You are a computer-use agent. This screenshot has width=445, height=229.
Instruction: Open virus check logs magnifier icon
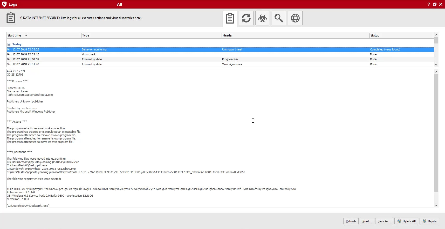click(279, 18)
